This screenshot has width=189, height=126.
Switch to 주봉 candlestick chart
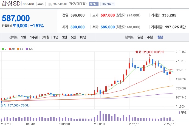pyautogui.click(x=150, y=37)
